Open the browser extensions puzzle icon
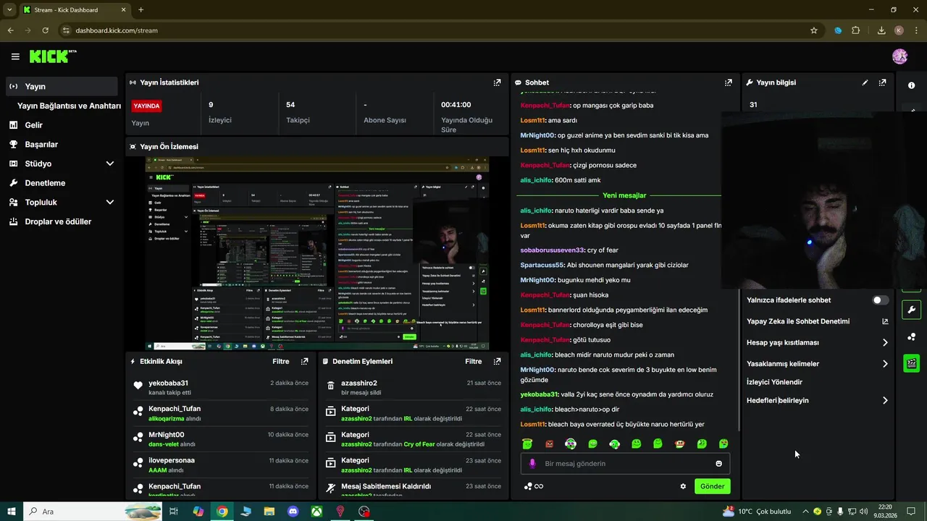This screenshot has width=927, height=521. tap(856, 30)
